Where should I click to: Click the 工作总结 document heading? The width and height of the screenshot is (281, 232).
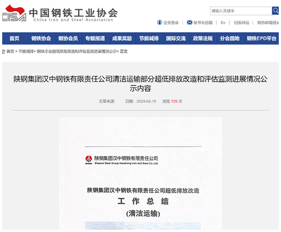[143, 201]
